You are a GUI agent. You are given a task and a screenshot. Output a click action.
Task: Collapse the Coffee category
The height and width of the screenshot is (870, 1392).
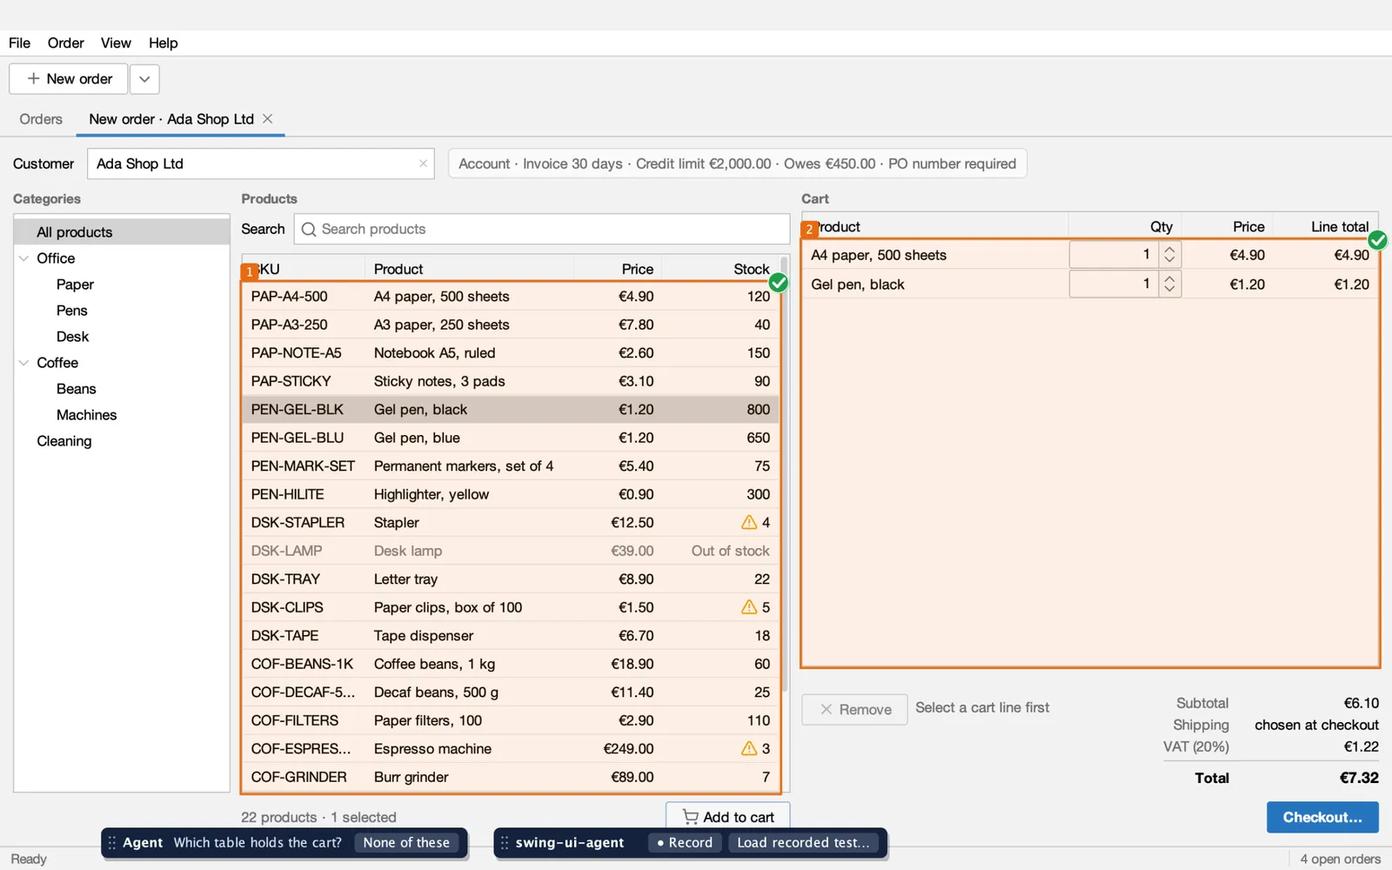point(23,363)
